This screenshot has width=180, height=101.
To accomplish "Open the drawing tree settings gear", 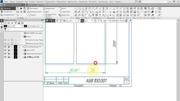I will point(42,20).
